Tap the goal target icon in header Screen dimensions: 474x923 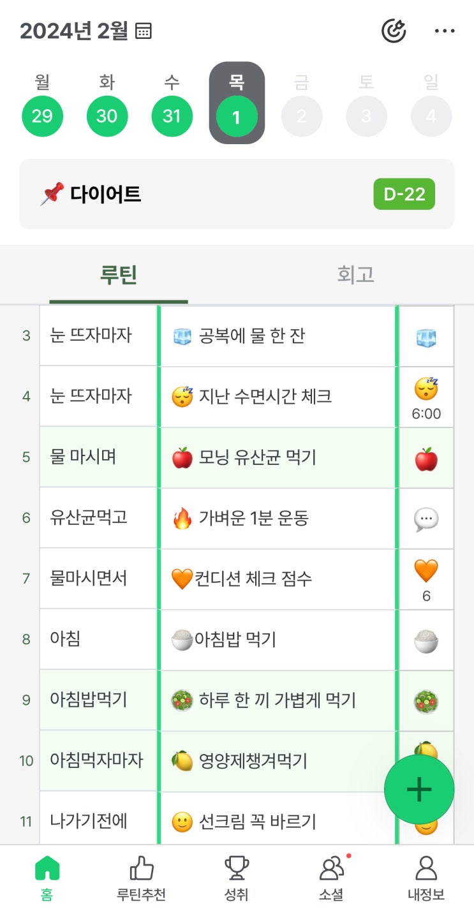(x=394, y=31)
